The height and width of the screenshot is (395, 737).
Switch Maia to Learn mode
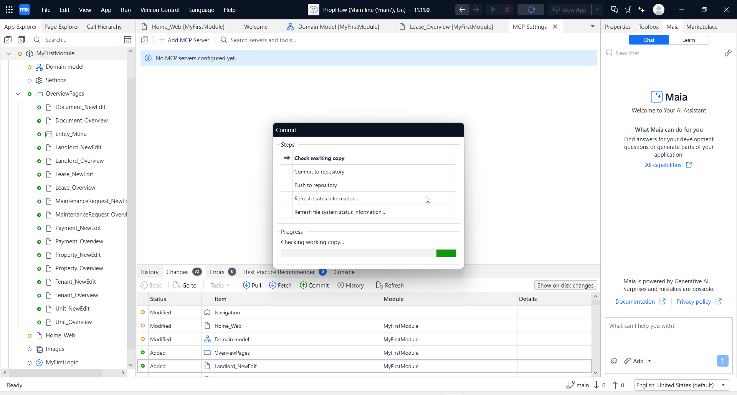click(x=689, y=40)
